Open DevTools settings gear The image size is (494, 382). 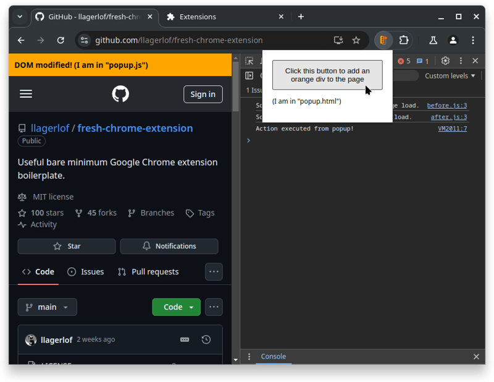pos(445,61)
